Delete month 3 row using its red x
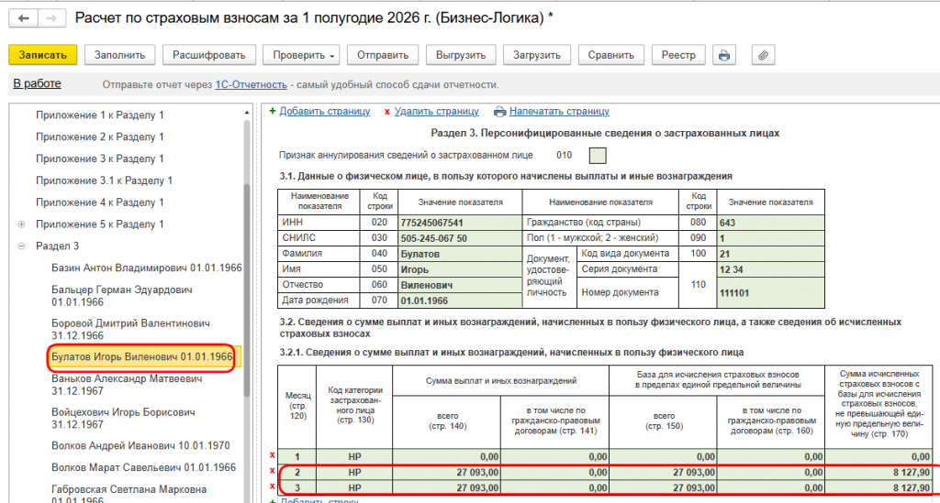Viewport: 940px width, 503px height. (x=272, y=487)
